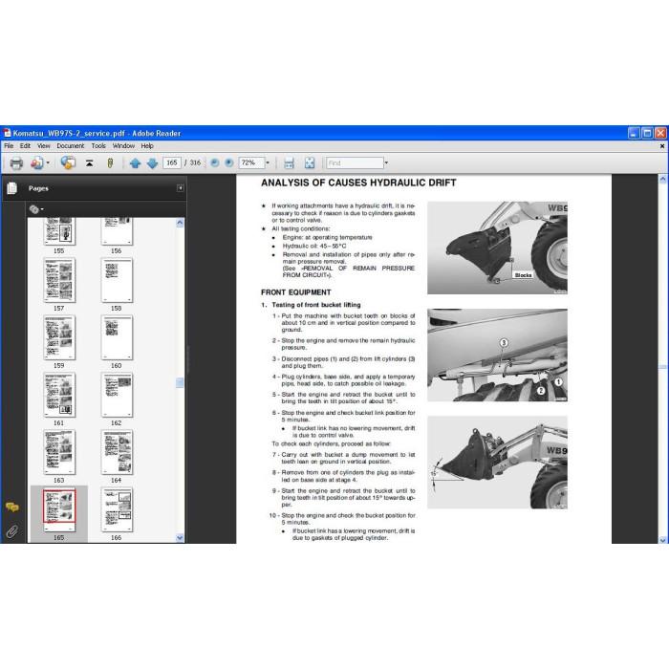Select page 160 thumbnail
Image resolution: width=669 pixels, height=669 pixels.
tap(117, 337)
